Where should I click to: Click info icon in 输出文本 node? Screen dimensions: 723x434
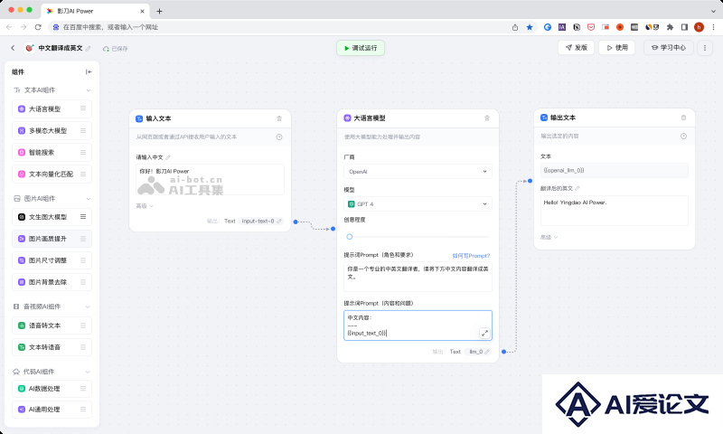tap(683, 136)
